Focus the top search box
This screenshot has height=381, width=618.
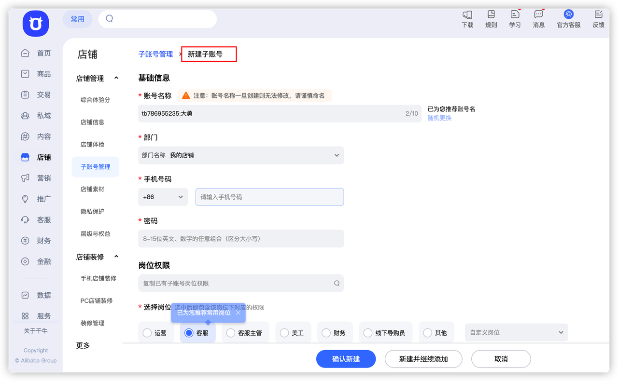[157, 19]
